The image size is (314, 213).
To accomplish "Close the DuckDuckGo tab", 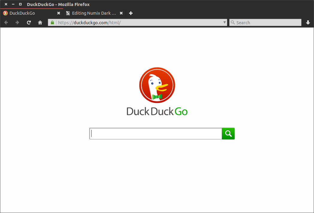I will tap(59, 13).
